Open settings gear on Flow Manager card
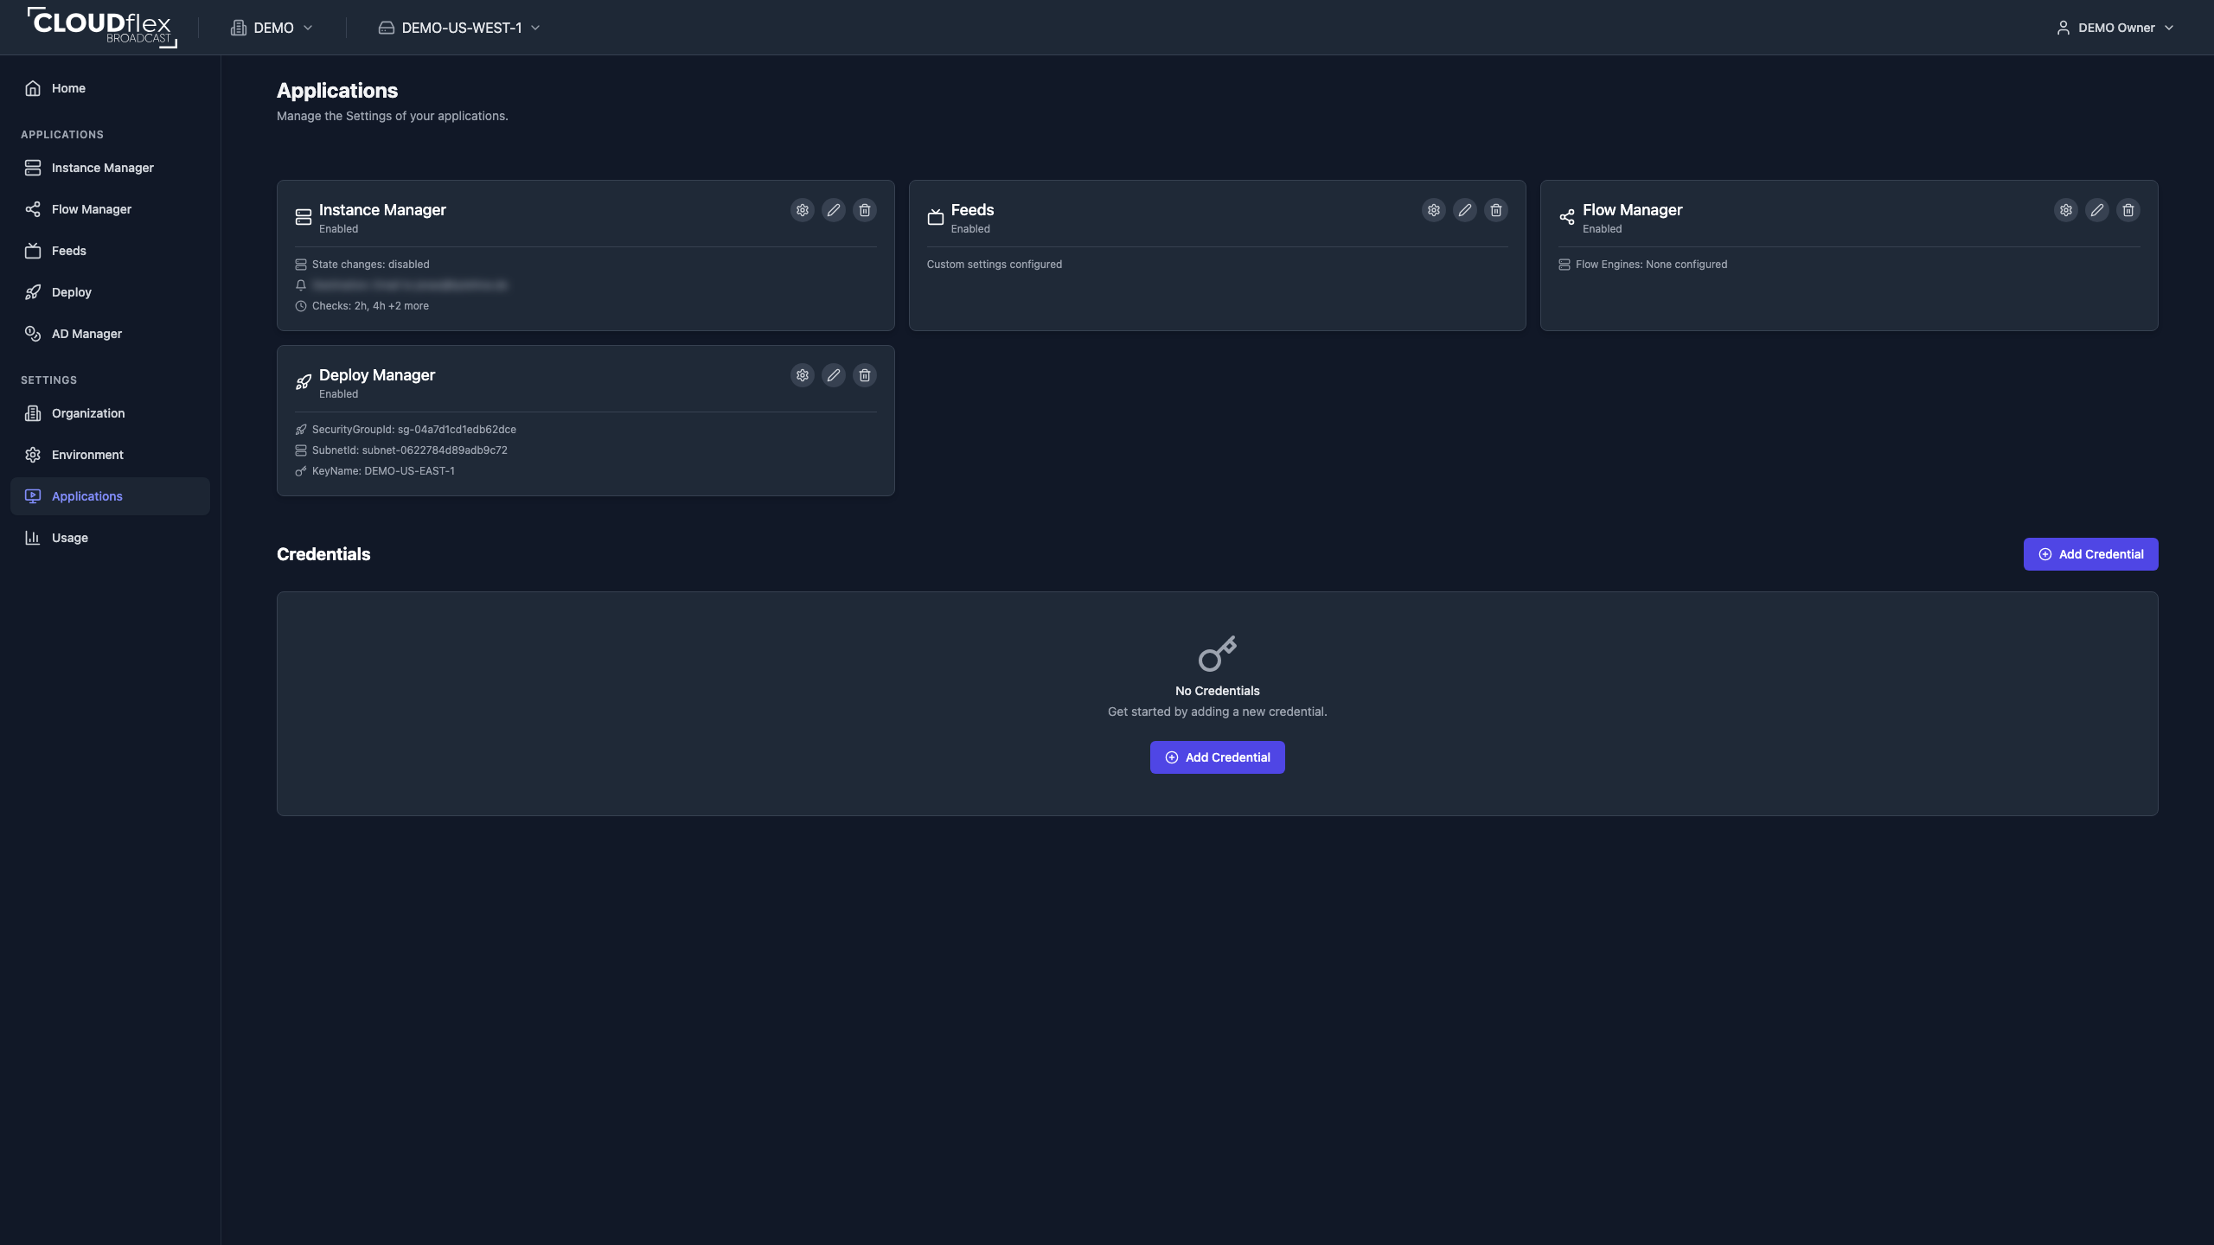 pyautogui.click(x=2066, y=210)
